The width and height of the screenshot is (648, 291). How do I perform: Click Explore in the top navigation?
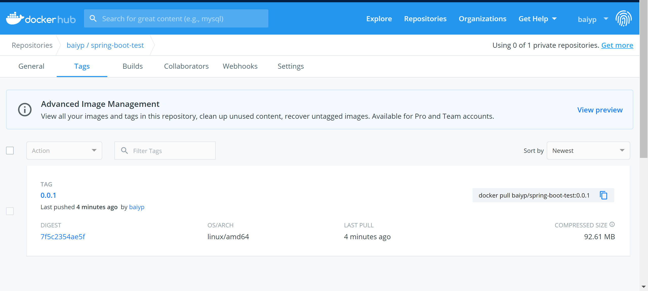pyautogui.click(x=379, y=19)
